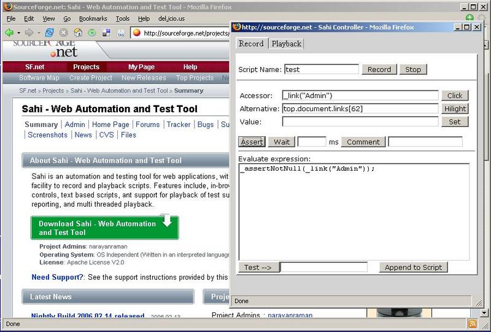Click the Stop button in Sahi Controller

[412, 69]
